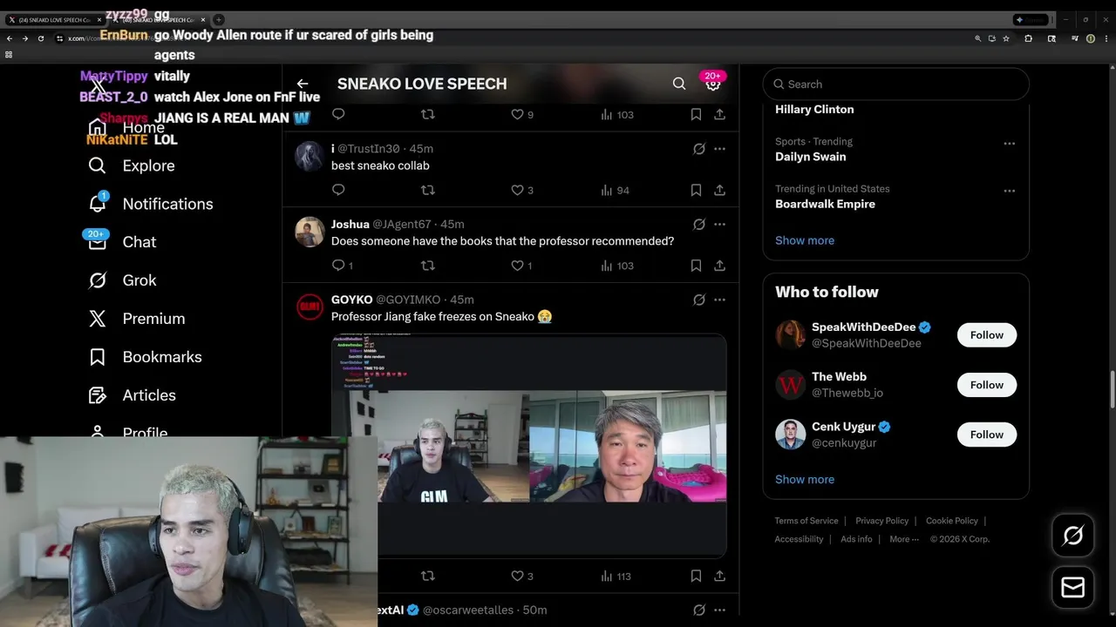This screenshot has height=627, width=1116.
Task: Open Premium in the sidebar
Action: tap(137, 319)
